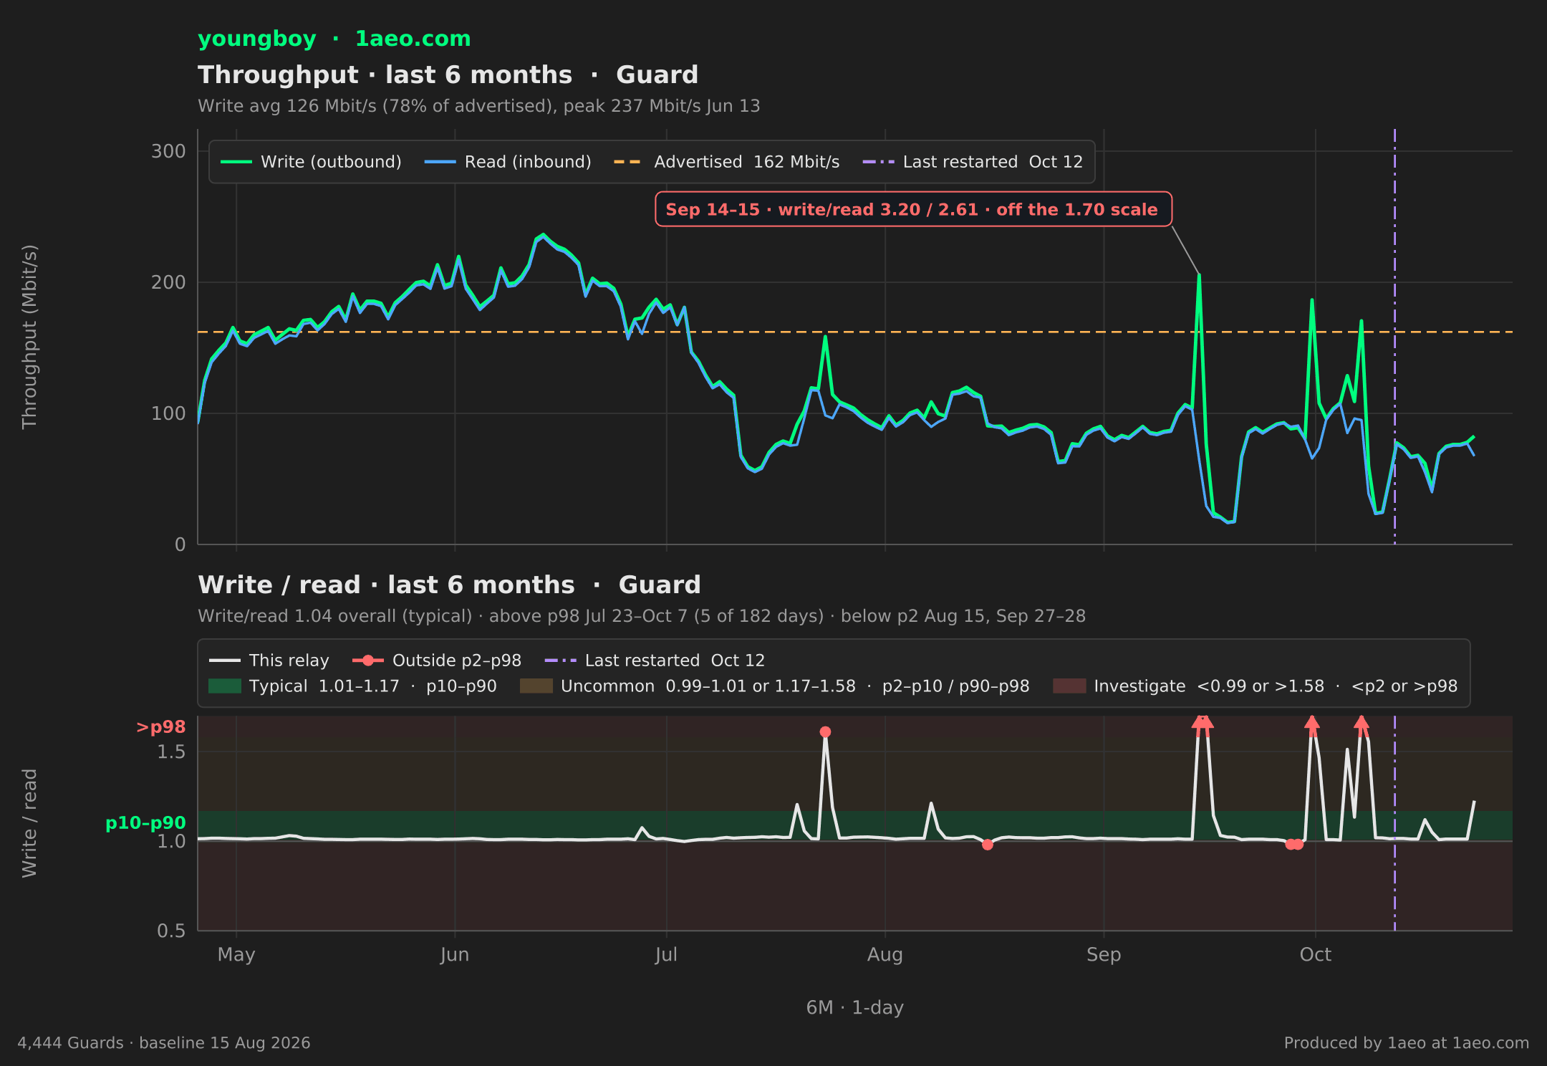Click the Oct x-axis label
1547x1066 pixels.
pos(1316,954)
